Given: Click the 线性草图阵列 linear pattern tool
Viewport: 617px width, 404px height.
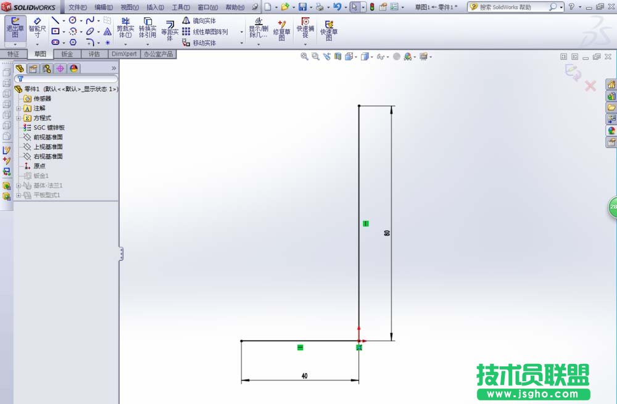Looking at the screenshot, I should tap(205, 31).
